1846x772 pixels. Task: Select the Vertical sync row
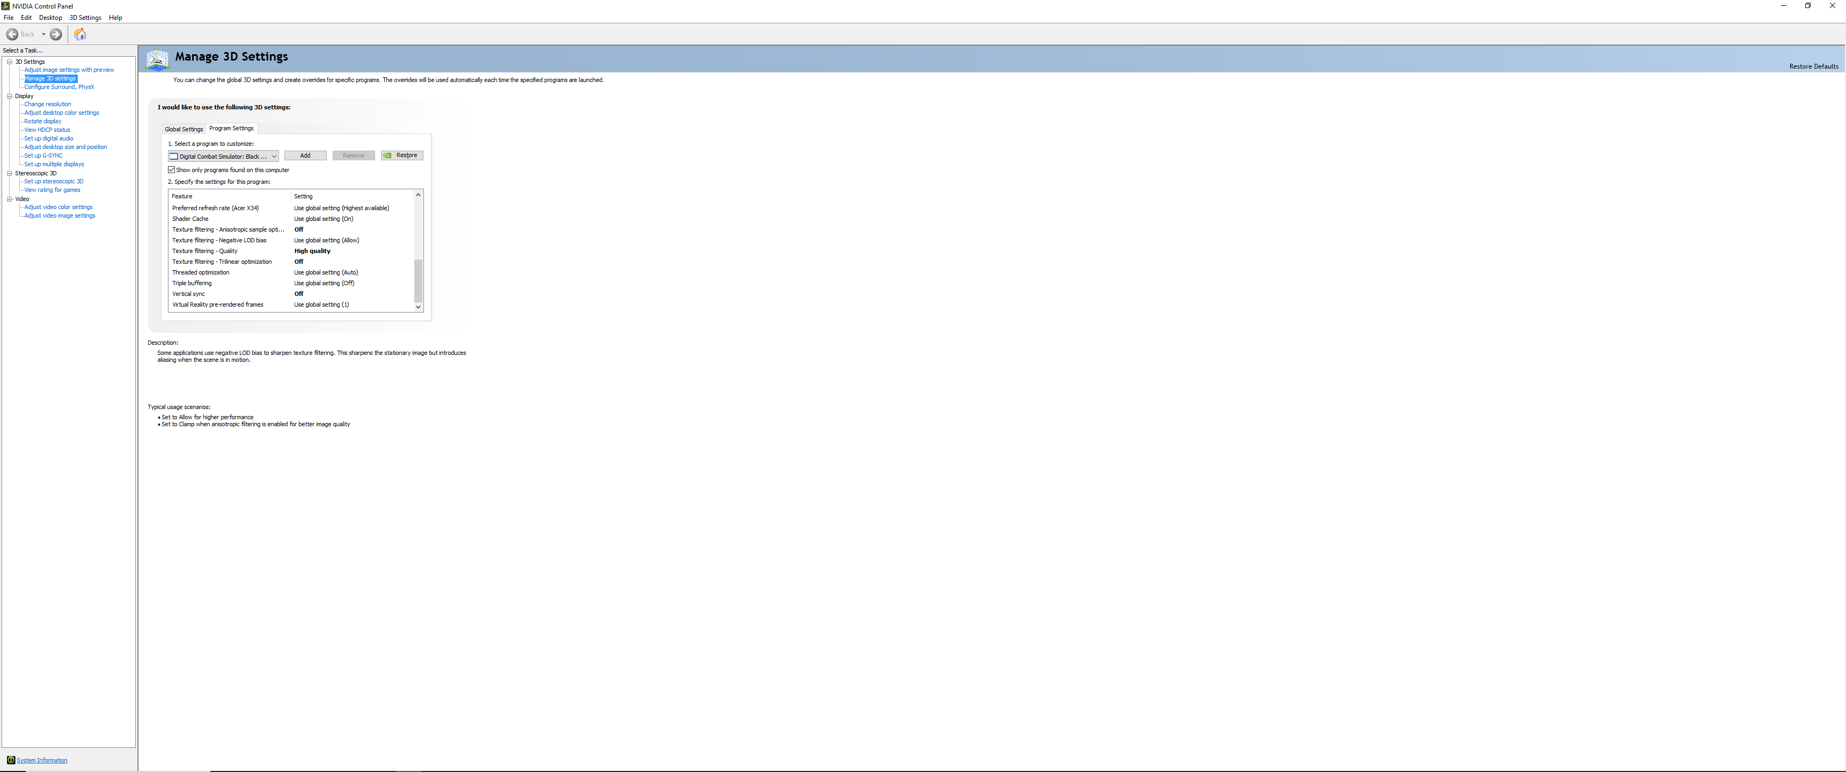[x=292, y=294]
